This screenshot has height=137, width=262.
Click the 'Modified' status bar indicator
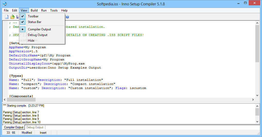(x=27, y=133)
